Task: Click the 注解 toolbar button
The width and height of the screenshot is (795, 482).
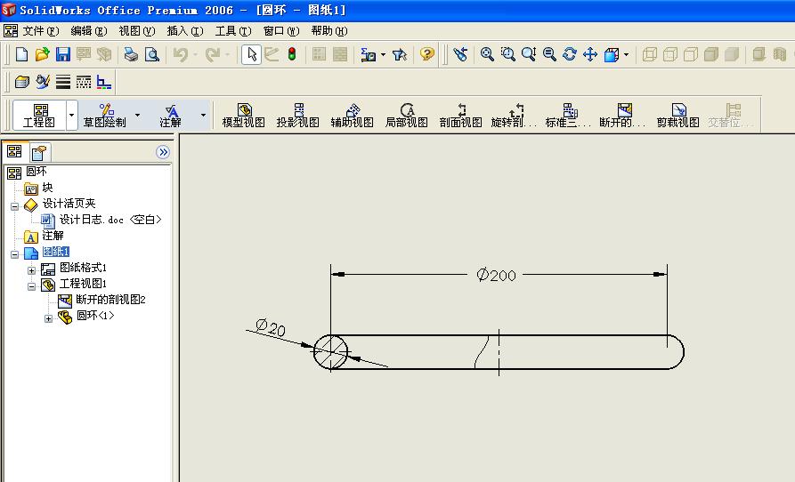Action: 170,116
